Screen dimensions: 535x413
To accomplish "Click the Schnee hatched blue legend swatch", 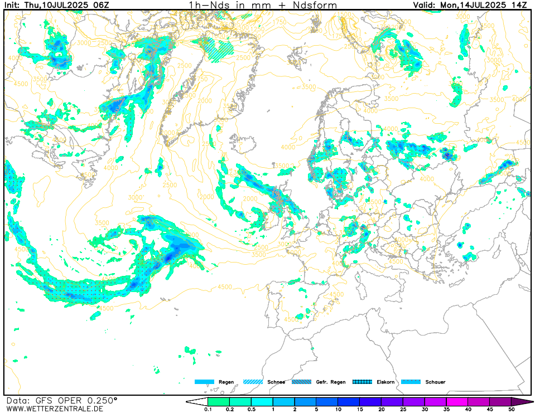I will click(x=253, y=382).
